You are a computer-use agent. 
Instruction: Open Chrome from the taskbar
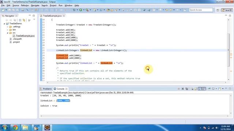pyautogui.click(x=15, y=128)
